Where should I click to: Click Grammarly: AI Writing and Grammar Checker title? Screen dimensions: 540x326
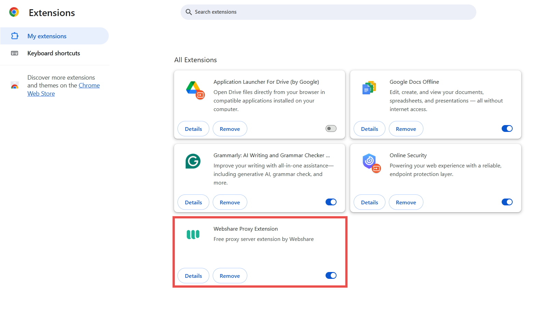click(272, 155)
